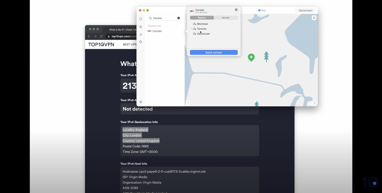
Task: Click the lock icon in the address bar
Action: tap(109, 36)
